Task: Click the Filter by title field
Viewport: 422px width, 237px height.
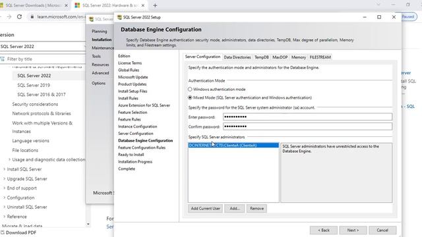Action: click(43, 59)
